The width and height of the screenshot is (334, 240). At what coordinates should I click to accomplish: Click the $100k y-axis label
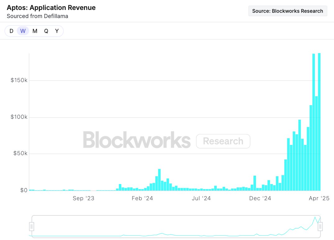click(x=19, y=117)
